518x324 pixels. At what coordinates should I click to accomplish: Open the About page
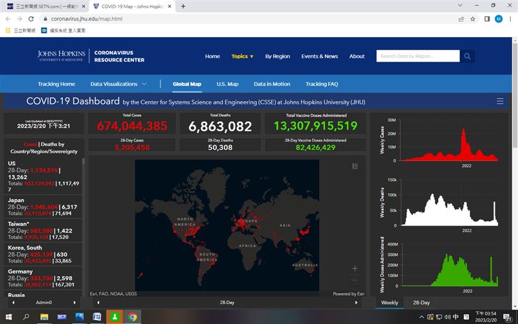(357, 56)
